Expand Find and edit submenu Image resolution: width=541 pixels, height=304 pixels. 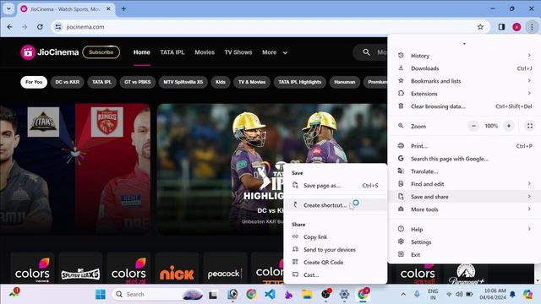click(x=464, y=184)
